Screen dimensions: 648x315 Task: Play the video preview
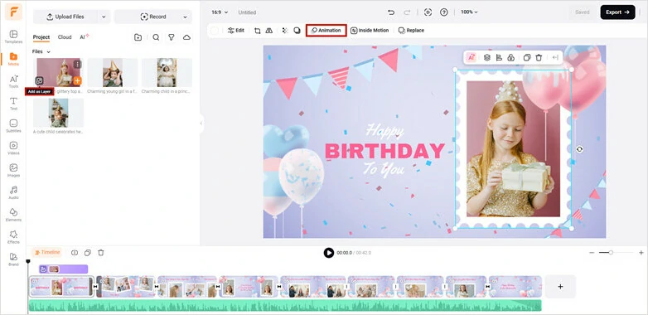click(328, 253)
